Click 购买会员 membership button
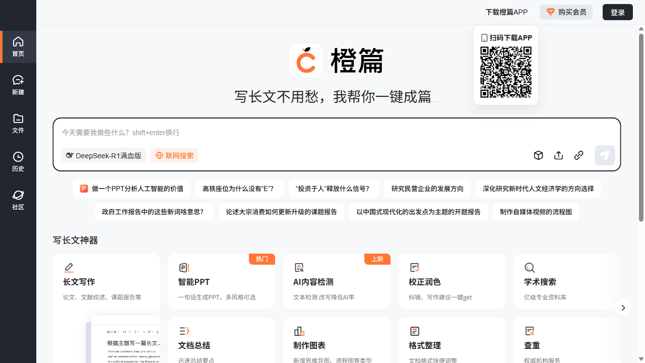 point(566,12)
